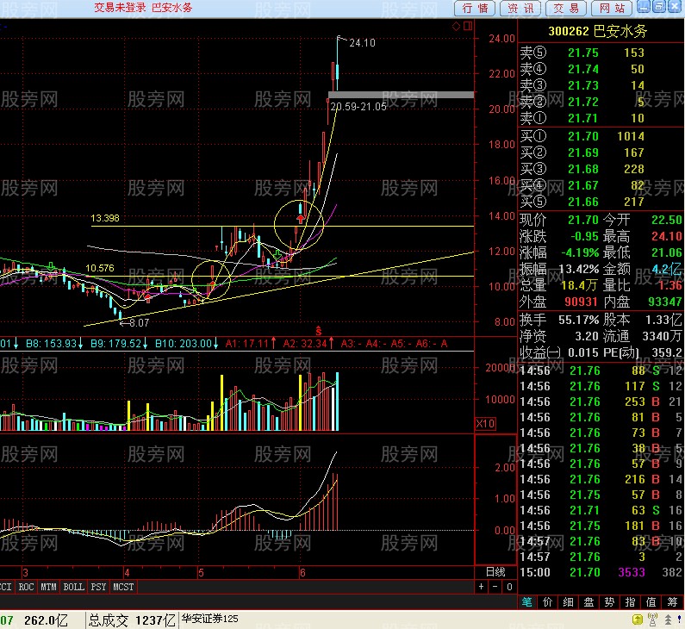Switch to MTM indicator tab
Image resolution: width=685 pixels, height=629 pixels.
click(48, 587)
